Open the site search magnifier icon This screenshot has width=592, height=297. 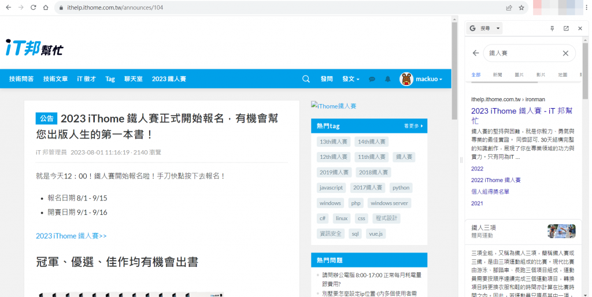[x=306, y=79]
